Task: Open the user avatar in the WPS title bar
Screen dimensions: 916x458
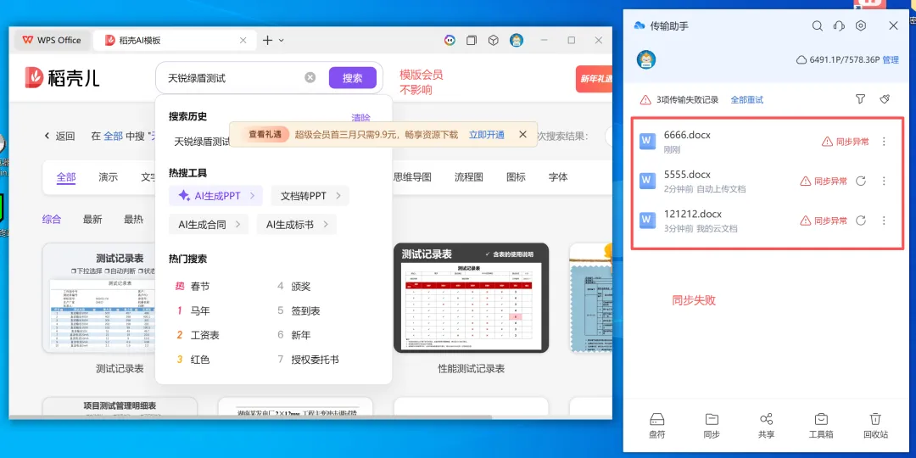Action: click(x=517, y=41)
